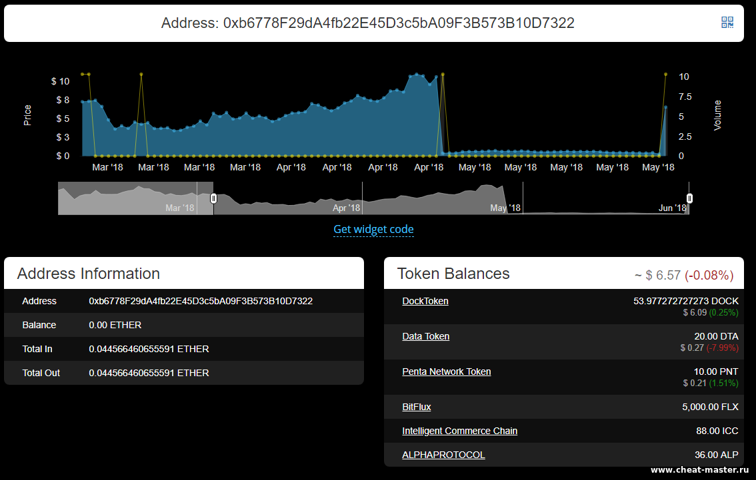Click the right range handle in chart navigator
This screenshot has width=756, height=480.
point(690,198)
